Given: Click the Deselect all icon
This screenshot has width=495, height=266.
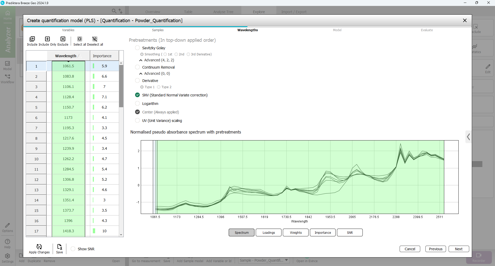Looking at the screenshot, I should [x=95, y=39].
